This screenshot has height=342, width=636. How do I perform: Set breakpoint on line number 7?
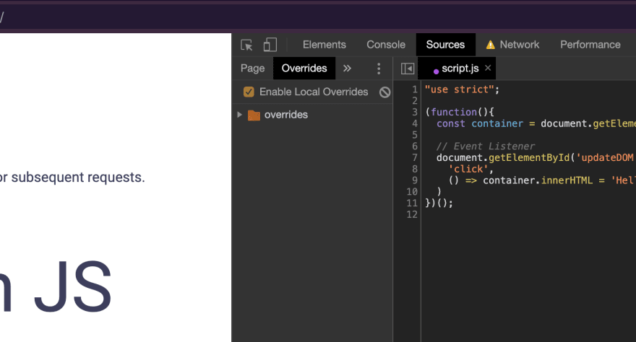(415, 157)
